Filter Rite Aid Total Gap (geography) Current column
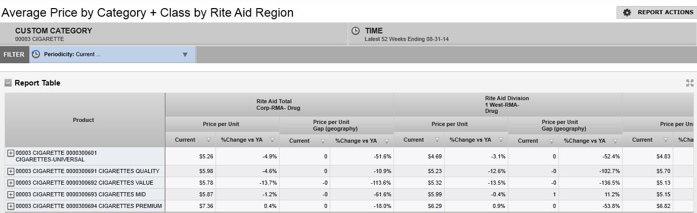 tap(323, 141)
